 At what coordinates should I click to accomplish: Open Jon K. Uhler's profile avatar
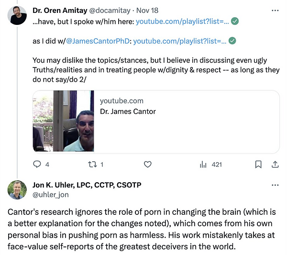(x=17, y=190)
